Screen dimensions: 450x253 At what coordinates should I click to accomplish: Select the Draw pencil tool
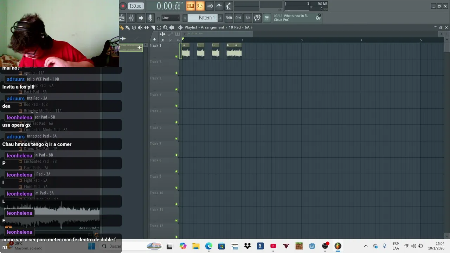(122, 27)
